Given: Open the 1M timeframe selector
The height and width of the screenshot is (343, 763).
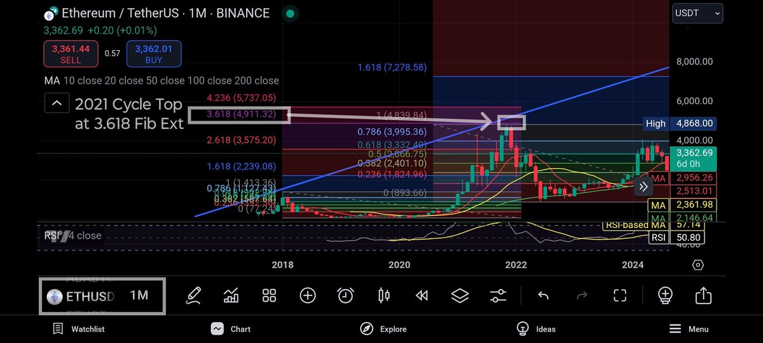Looking at the screenshot, I should tap(139, 295).
